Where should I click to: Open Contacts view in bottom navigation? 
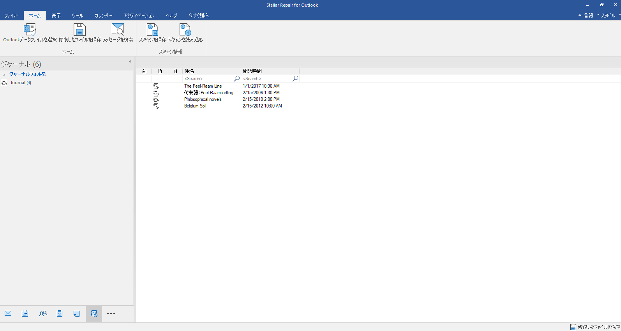click(43, 313)
